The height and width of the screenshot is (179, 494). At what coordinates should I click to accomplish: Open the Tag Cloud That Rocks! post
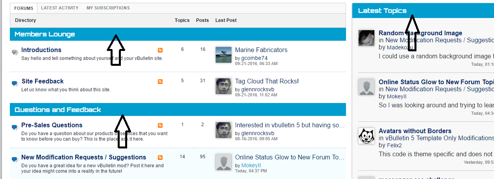pos(267,81)
